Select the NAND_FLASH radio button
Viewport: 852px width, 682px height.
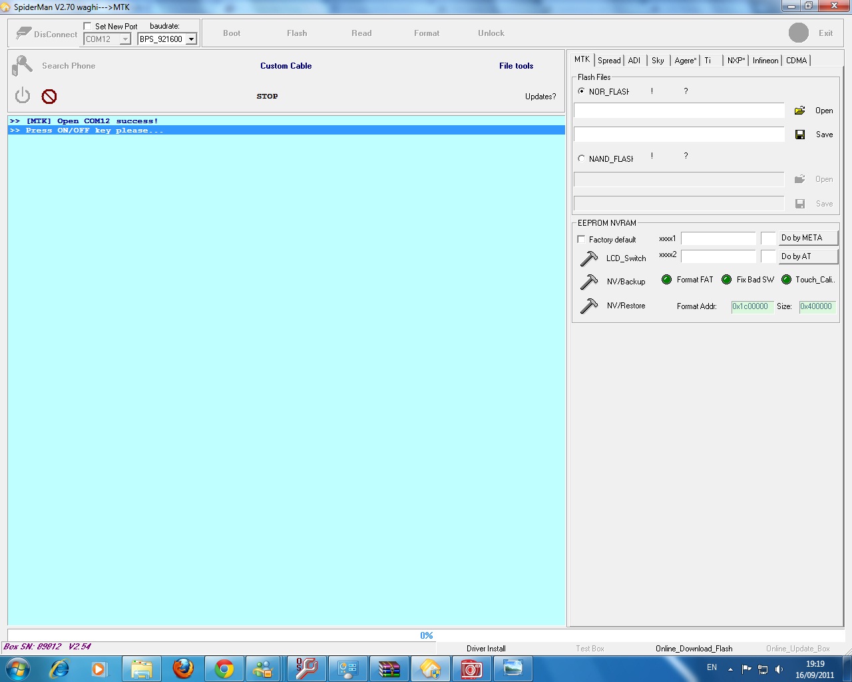click(x=581, y=159)
